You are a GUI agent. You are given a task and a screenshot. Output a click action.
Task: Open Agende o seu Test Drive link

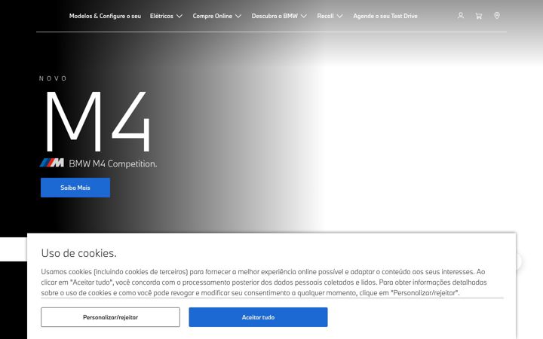(x=385, y=16)
